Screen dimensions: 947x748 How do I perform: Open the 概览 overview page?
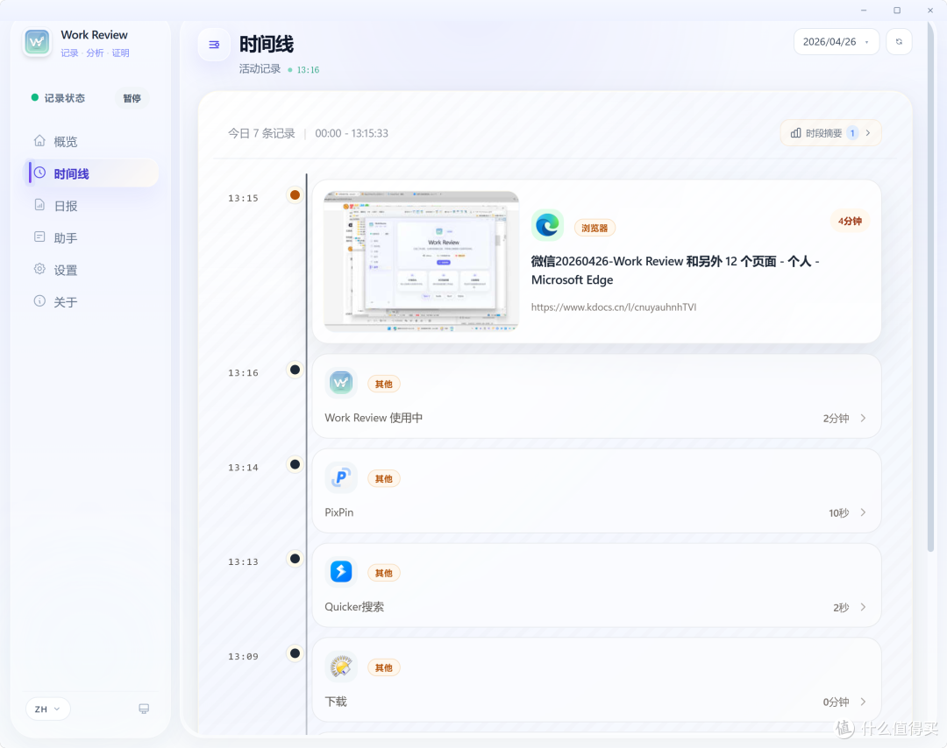pyautogui.click(x=90, y=142)
